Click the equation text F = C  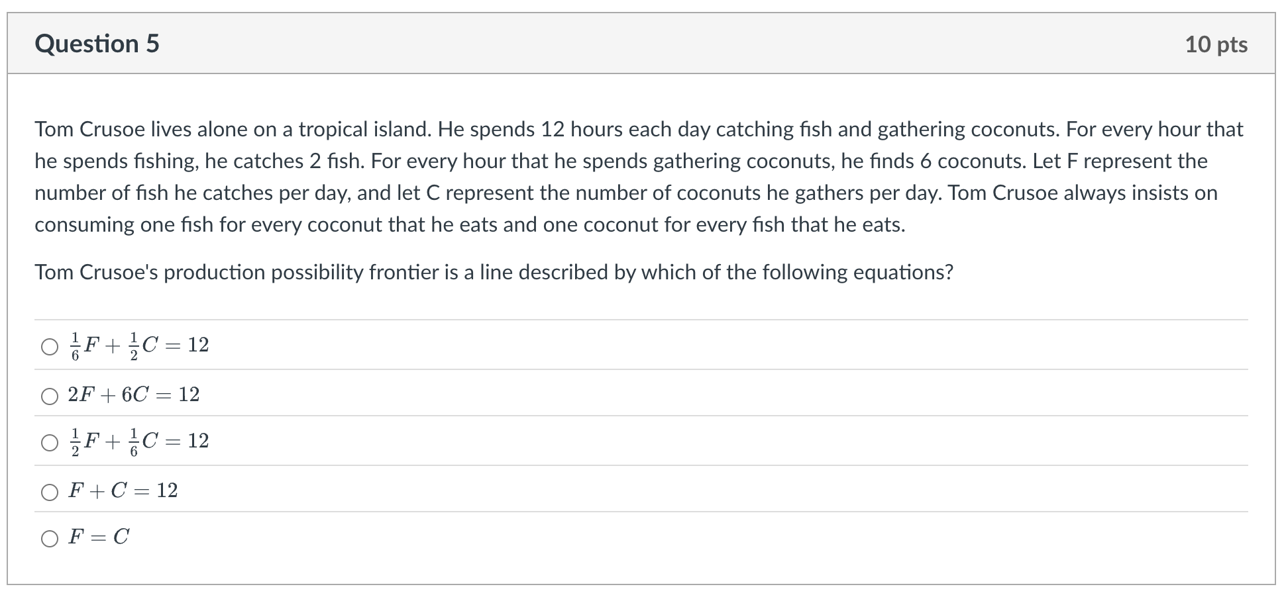point(98,537)
